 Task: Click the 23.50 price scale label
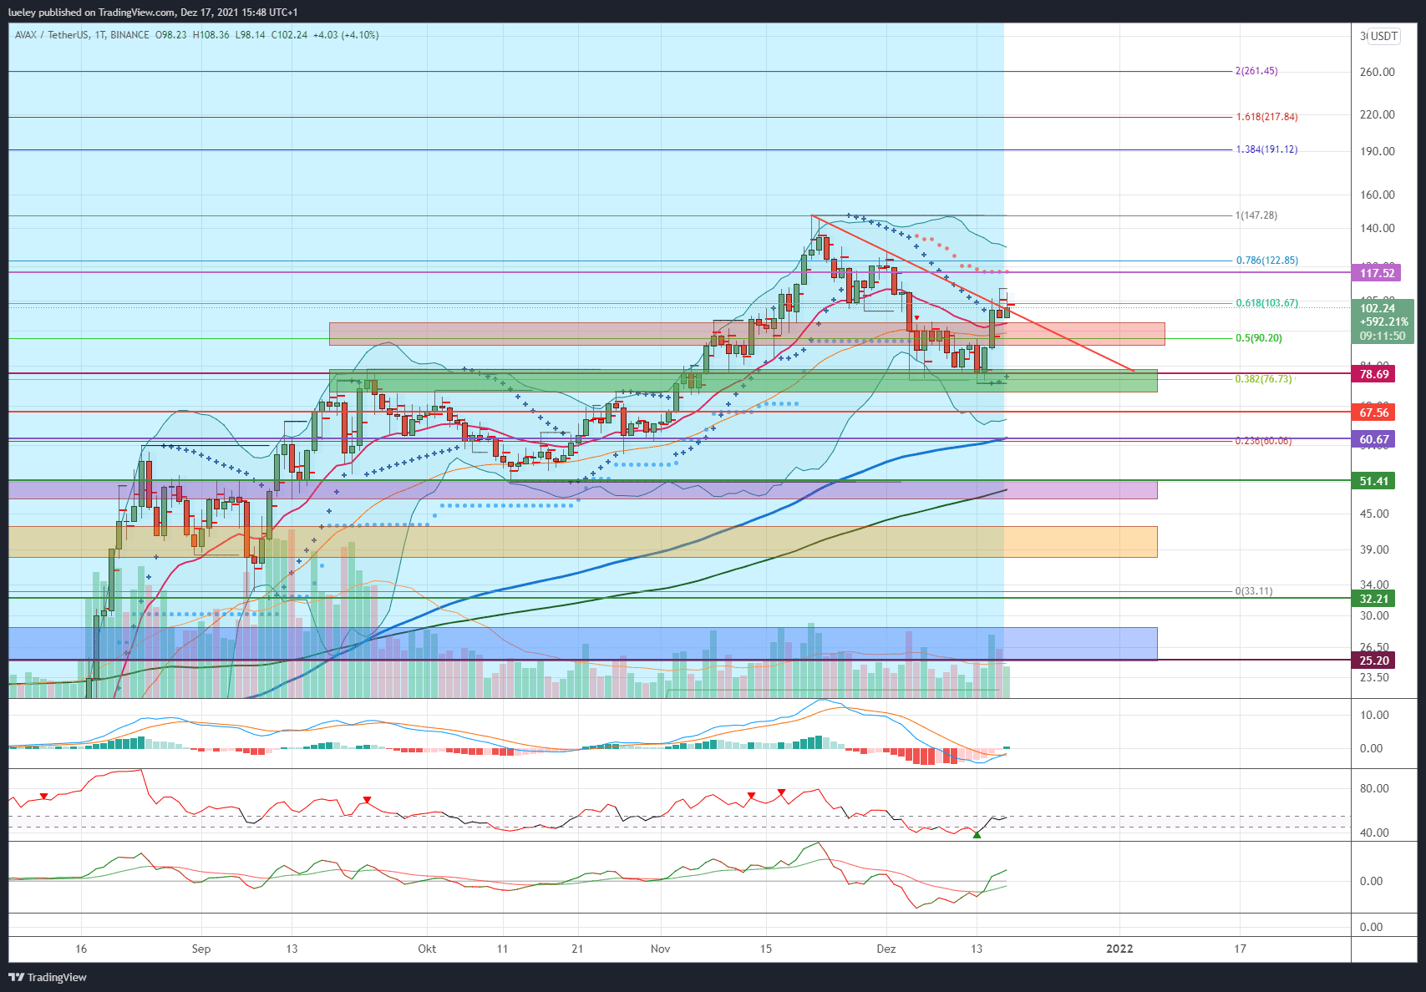[1374, 677]
